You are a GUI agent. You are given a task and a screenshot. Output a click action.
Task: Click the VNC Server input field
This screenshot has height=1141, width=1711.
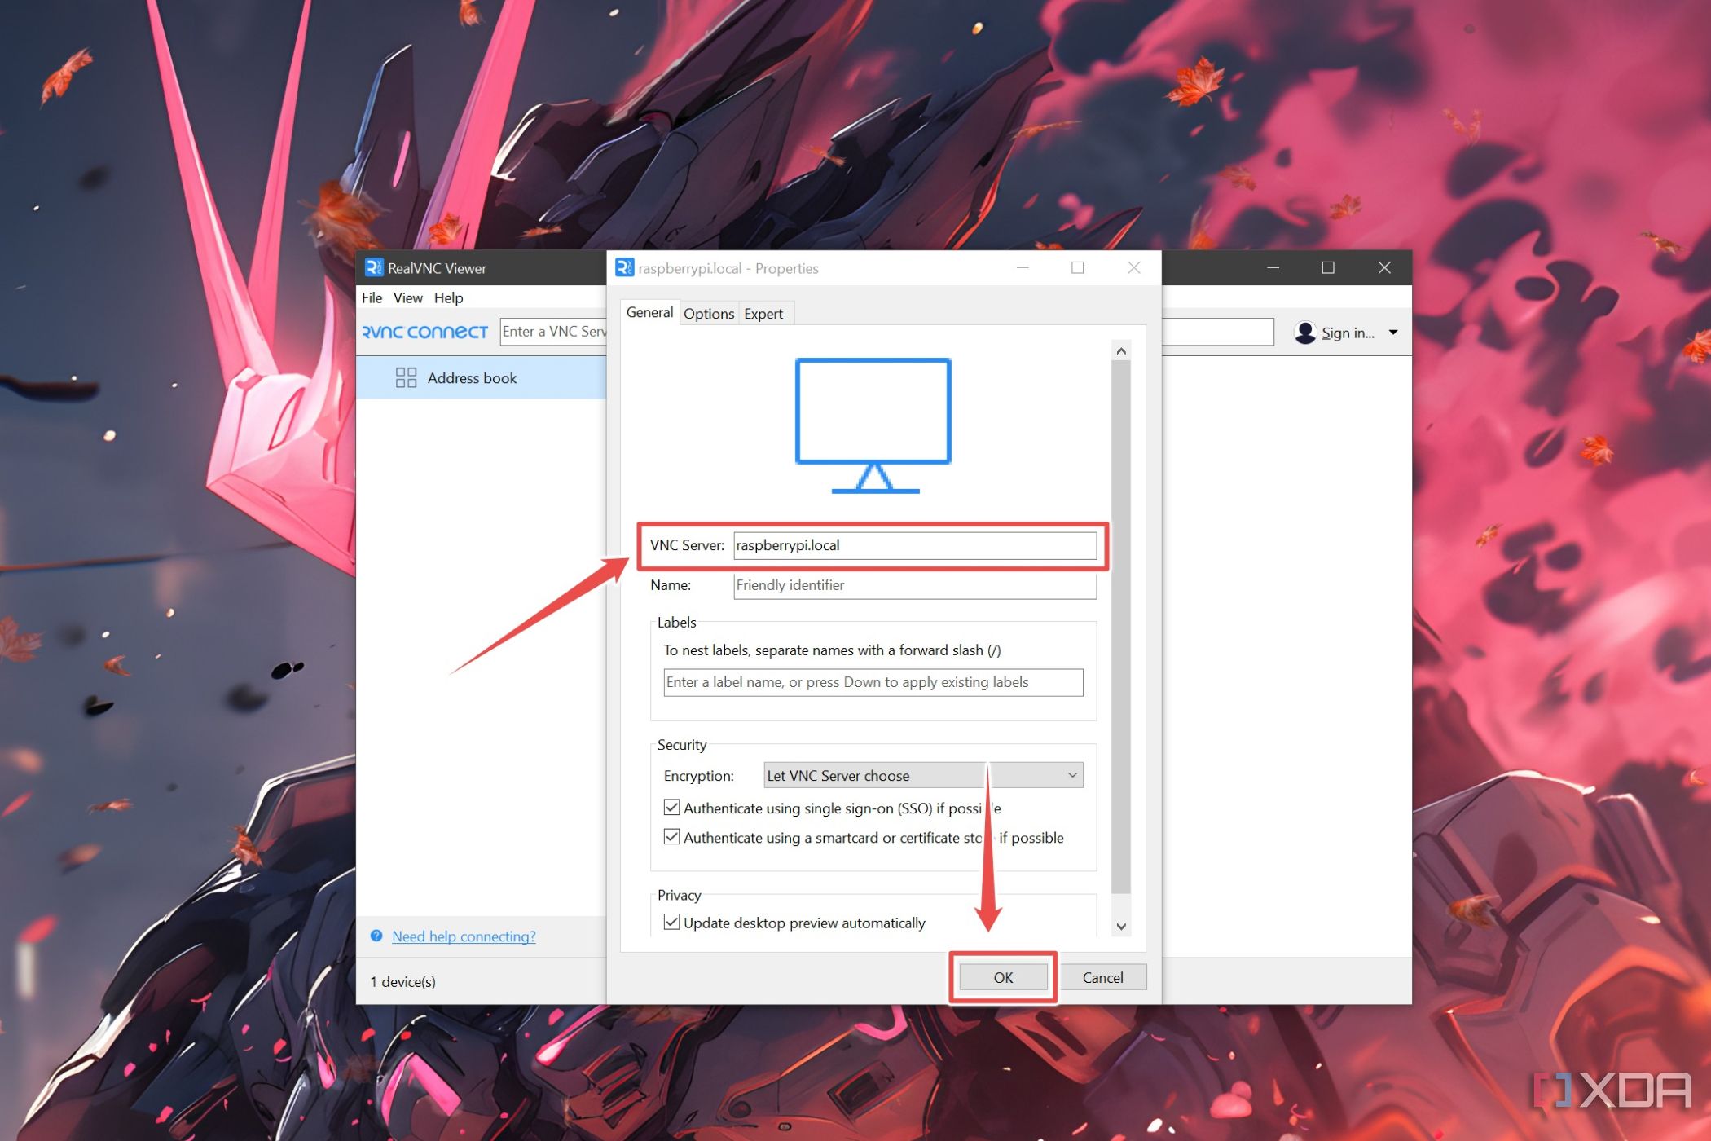pos(915,545)
